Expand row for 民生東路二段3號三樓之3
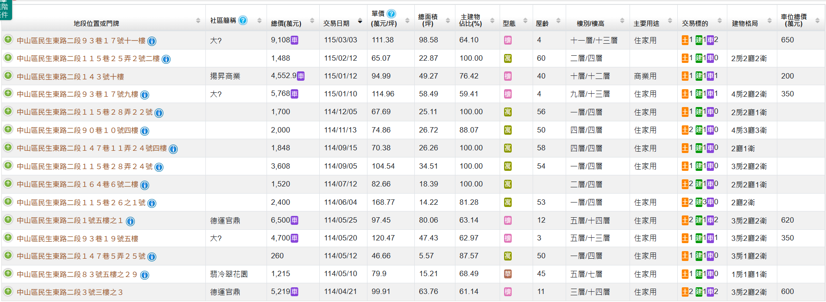 click(x=8, y=291)
